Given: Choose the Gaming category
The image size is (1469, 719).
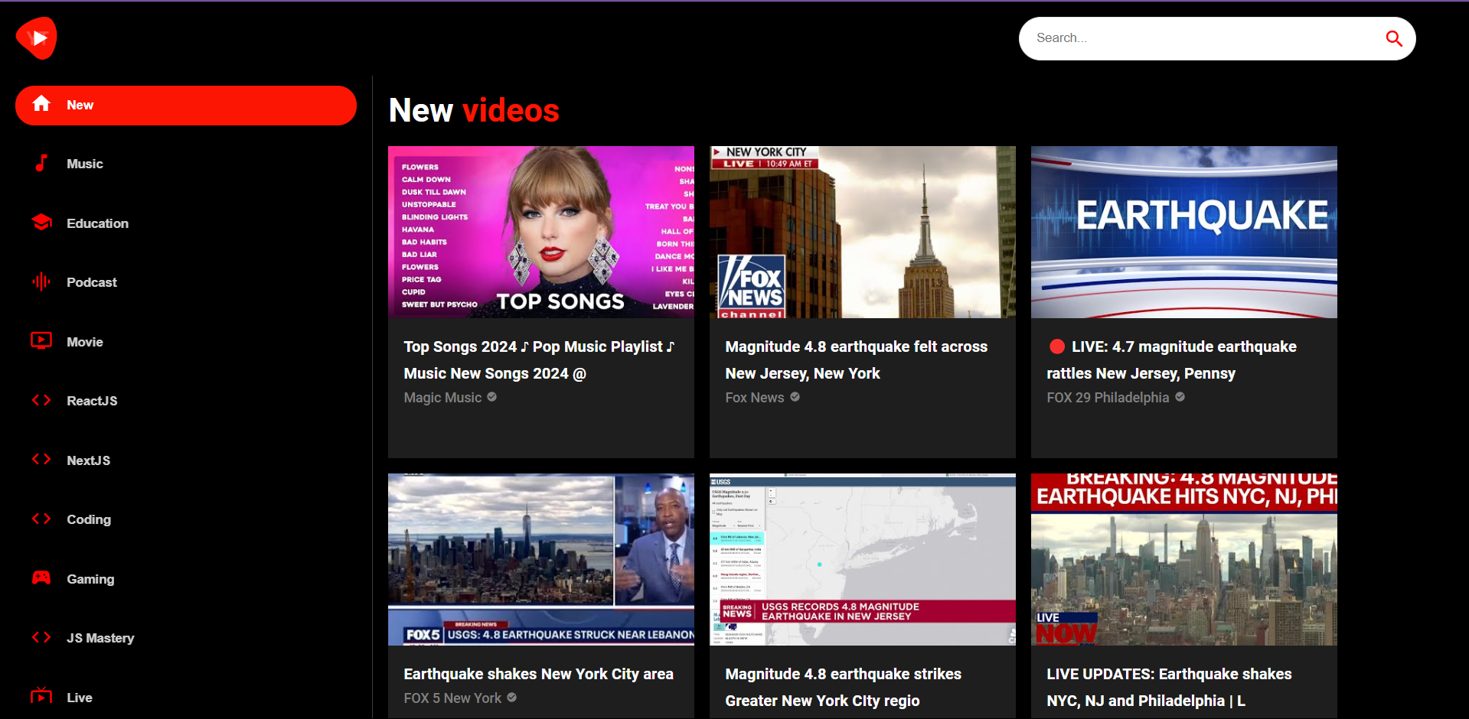Looking at the screenshot, I should [x=186, y=579].
